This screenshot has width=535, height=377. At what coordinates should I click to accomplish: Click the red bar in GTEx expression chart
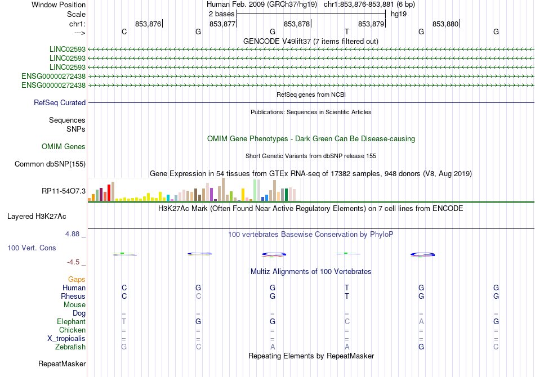tap(109, 192)
